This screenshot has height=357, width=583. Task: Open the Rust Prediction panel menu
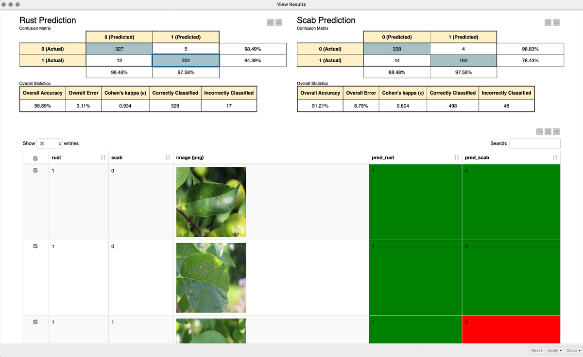coord(278,22)
